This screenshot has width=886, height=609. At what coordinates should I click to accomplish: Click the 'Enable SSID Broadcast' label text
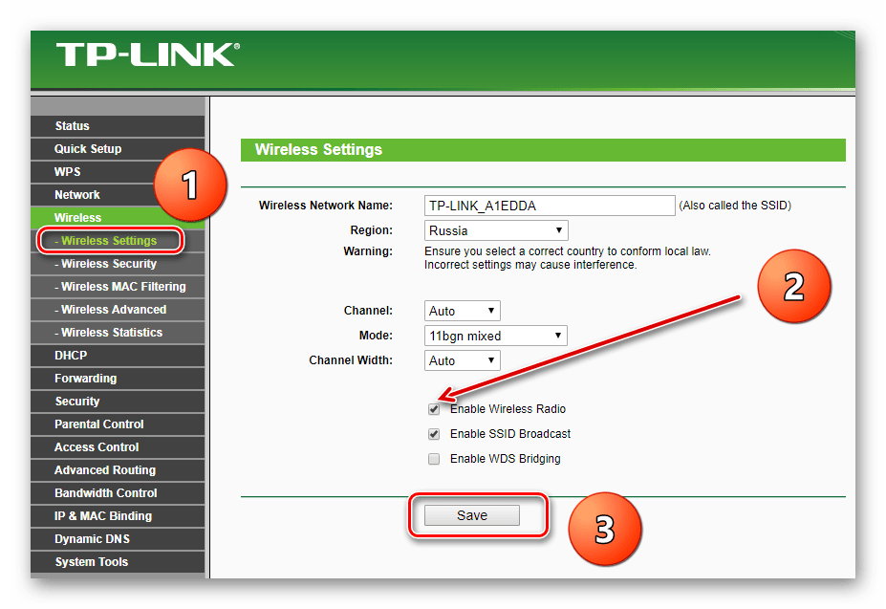point(510,434)
